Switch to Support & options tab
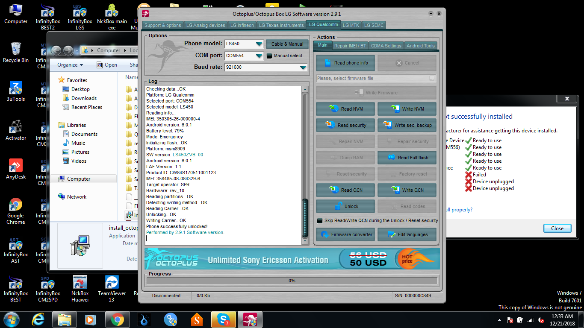The image size is (584, 328). (x=163, y=25)
